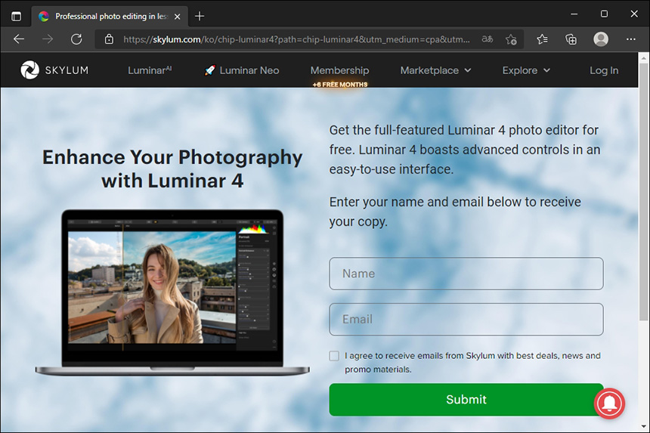The image size is (650, 433).
Task: Open browser Settings and more menu
Action: 631,39
